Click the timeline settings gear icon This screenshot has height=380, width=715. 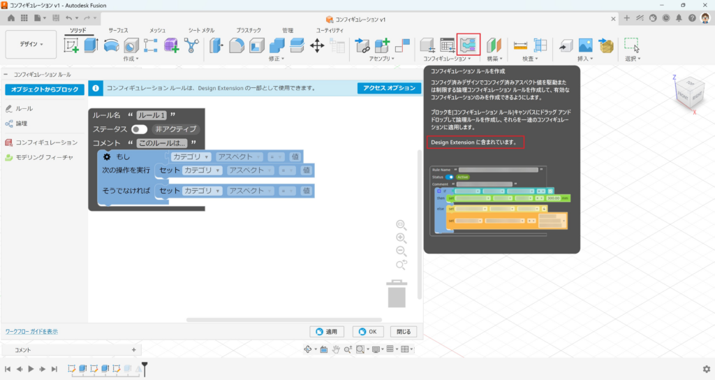pyautogui.click(x=706, y=369)
